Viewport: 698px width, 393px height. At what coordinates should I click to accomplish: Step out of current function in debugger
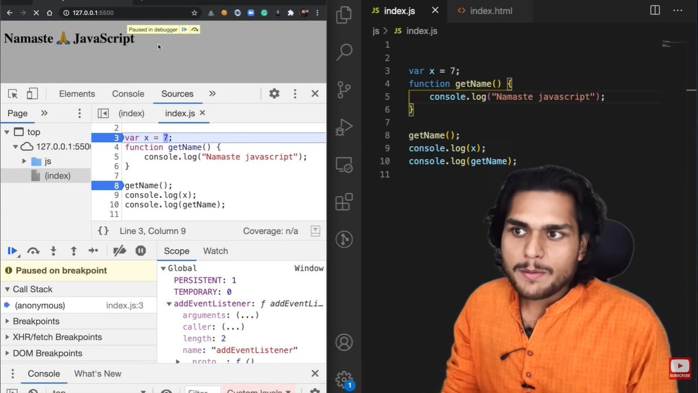coord(73,251)
